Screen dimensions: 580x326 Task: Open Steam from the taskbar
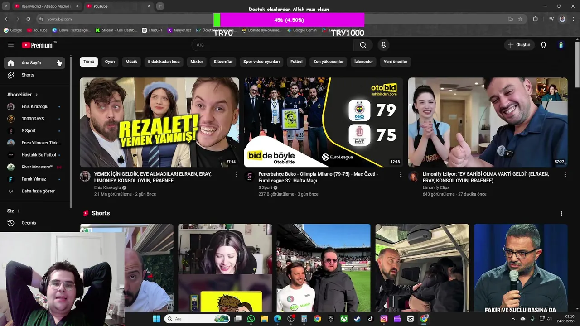pos(357,319)
